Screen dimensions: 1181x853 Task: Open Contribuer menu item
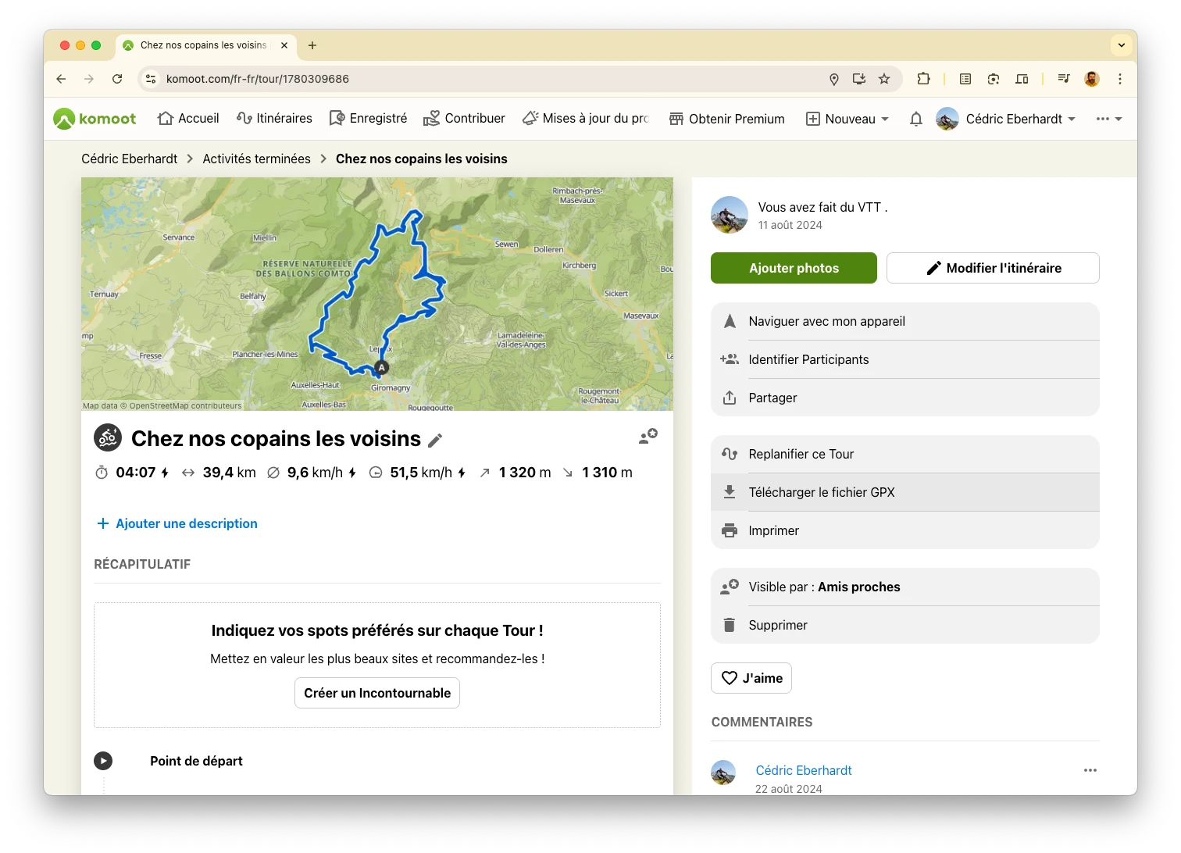click(x=464, y=119)
